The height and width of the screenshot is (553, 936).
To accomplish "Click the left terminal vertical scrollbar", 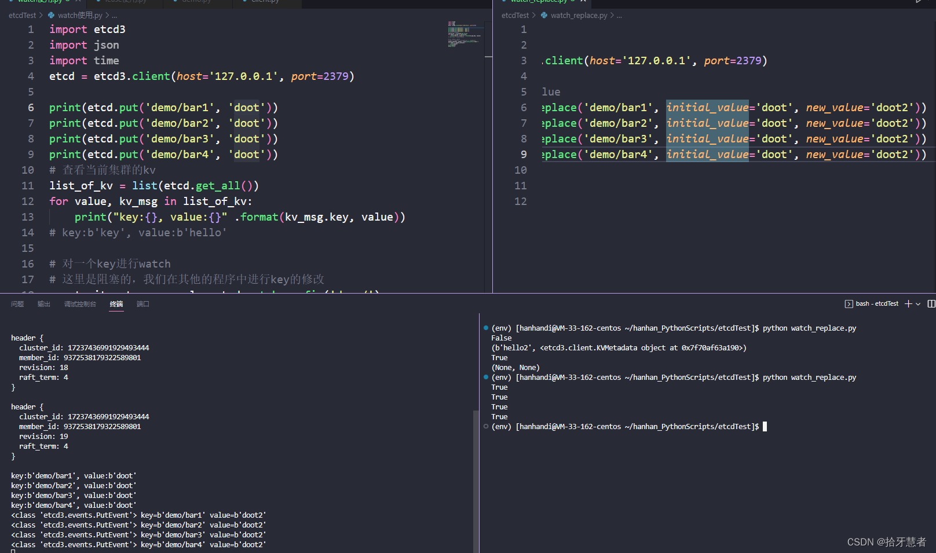I will (476, 481).
